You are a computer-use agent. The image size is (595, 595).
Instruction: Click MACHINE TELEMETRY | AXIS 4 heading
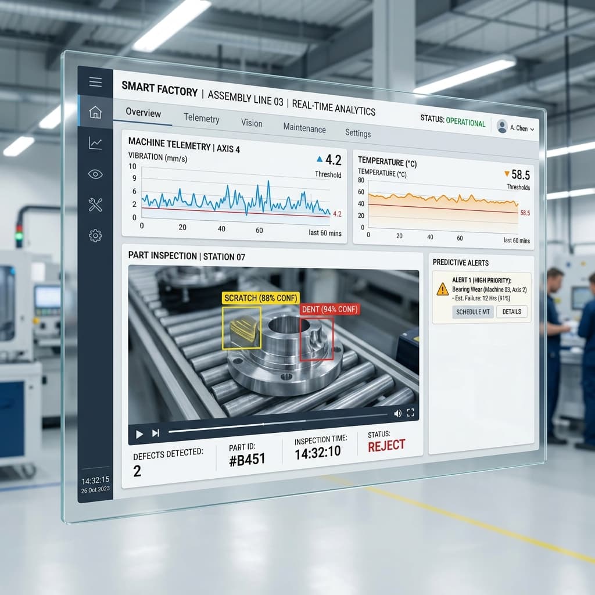pos(184,145)
